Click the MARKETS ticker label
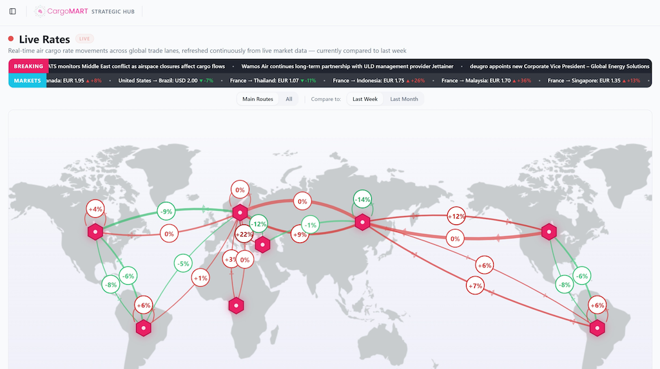This screenshot has height=369, width=660. [x=28, y=81]
